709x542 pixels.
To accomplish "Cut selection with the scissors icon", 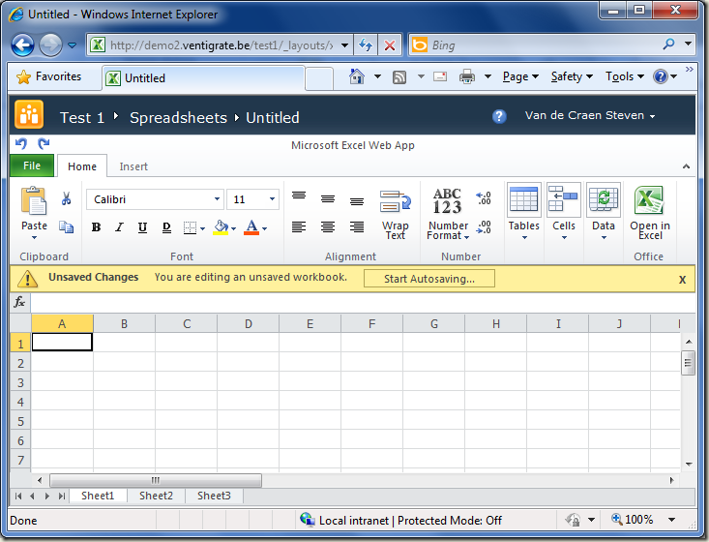I will tap(67, 198).
